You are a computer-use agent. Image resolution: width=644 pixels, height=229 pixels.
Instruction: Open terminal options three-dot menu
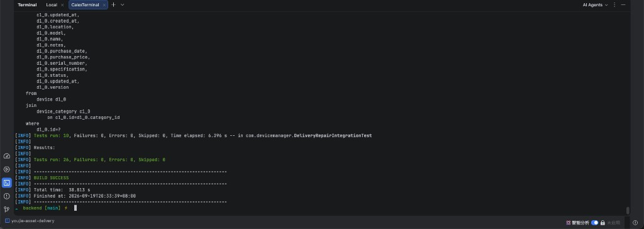[x=614, y=5]
